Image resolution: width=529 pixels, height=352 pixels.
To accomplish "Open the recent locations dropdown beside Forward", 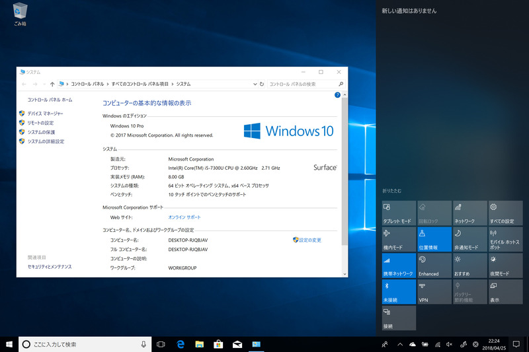I will (x=44, y=85).
